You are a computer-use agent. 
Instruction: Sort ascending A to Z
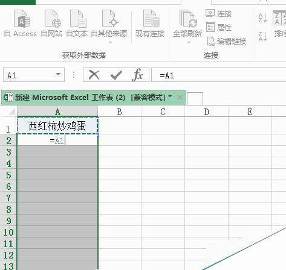263,18
